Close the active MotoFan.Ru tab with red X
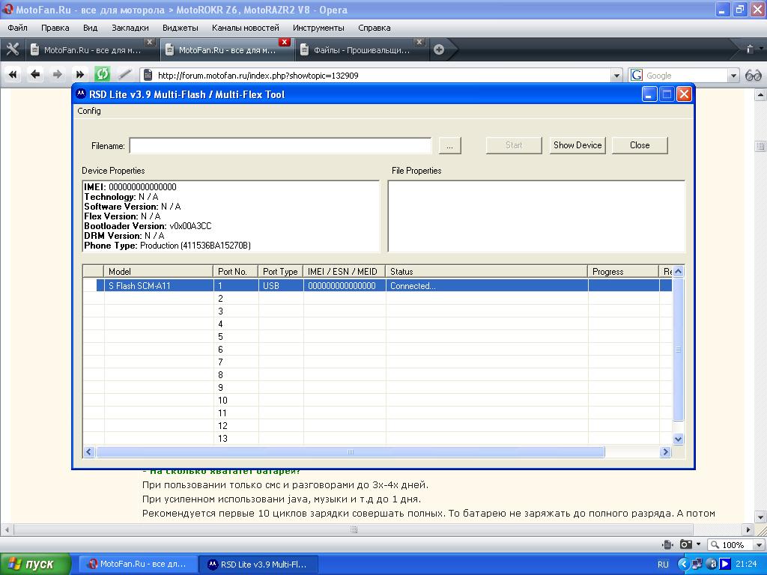Image resolution: width=767 pixels, height=575 pixels. pos(284,42)
